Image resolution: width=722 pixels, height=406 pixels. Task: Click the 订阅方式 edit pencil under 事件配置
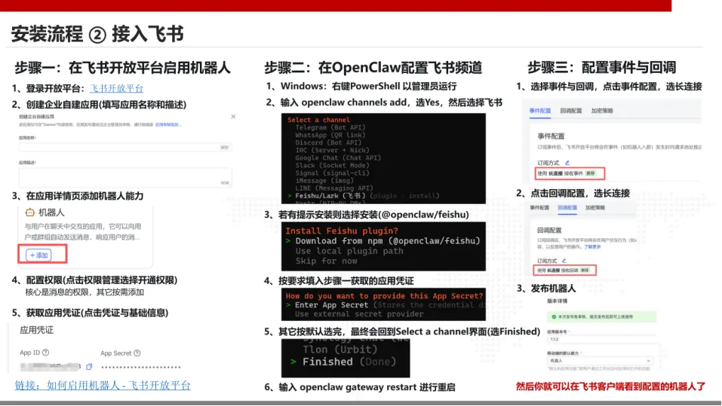[x=567, y=163]
